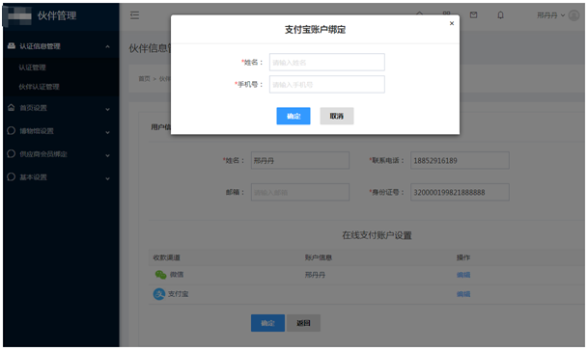The width and height of the screenshot is (588, 350).
Task: Expand the 基本设置 menu chevron
Action: (107, 179)
